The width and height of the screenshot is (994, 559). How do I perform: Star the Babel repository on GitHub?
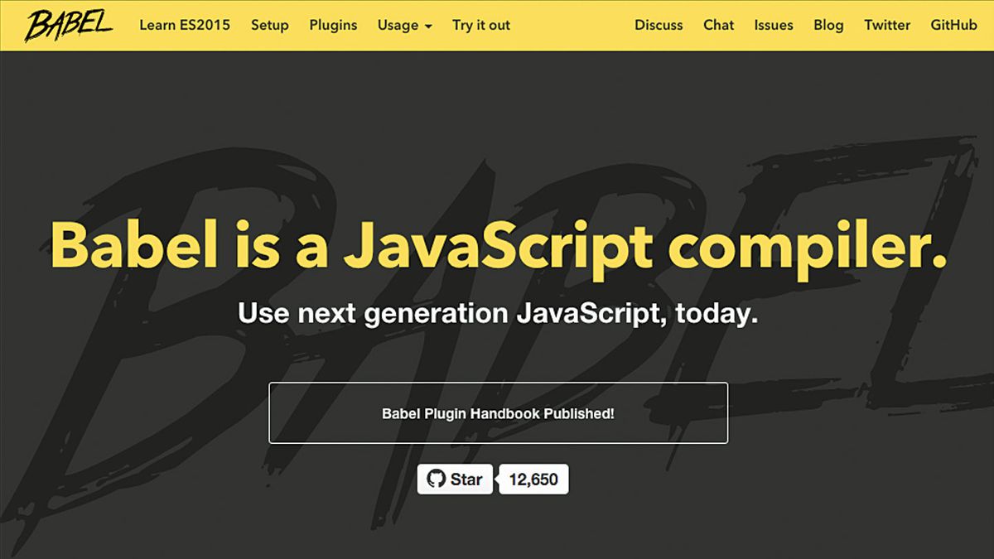[456, 479]
